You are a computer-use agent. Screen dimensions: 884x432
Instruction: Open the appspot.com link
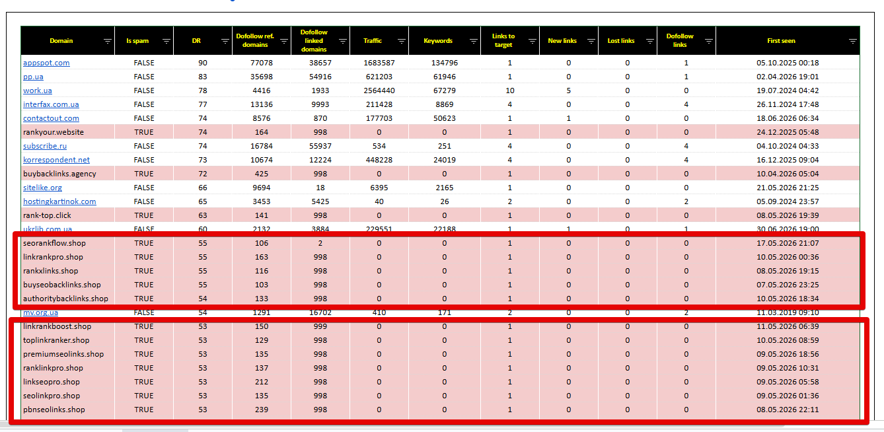pos(46,63)
